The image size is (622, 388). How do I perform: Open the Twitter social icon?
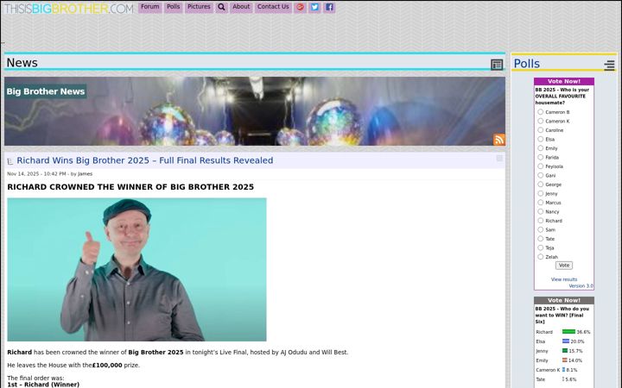(314, 7)
